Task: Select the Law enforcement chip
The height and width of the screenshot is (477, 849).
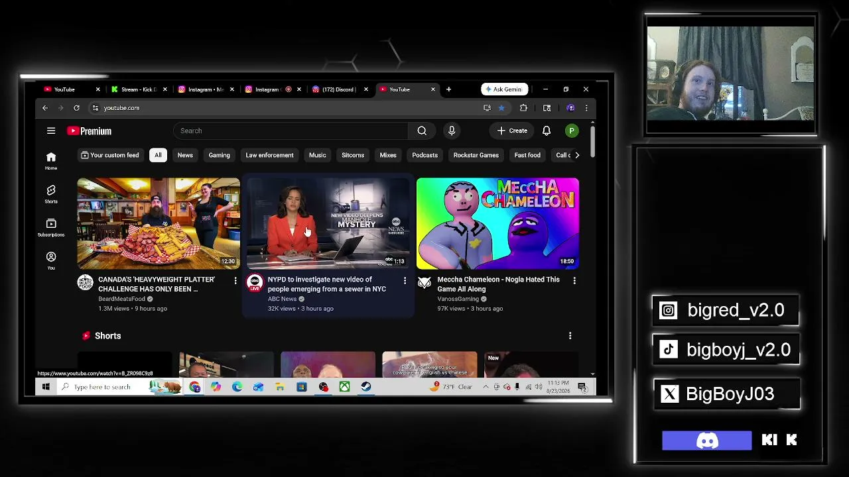Action: coord(269,155)
